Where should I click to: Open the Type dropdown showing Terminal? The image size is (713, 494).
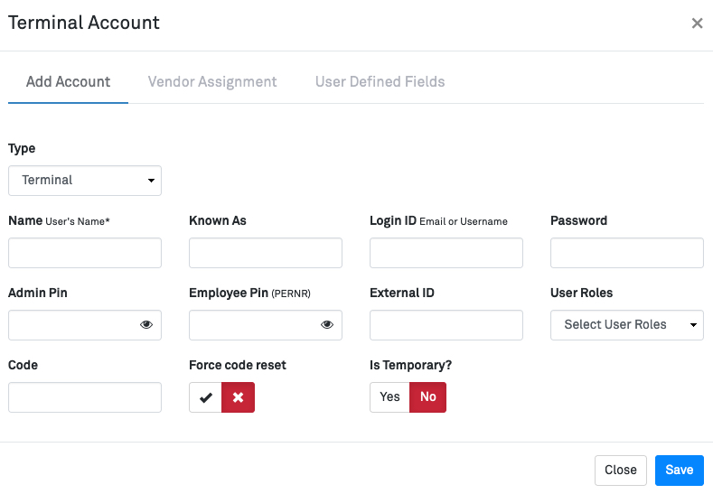[85, 181]
